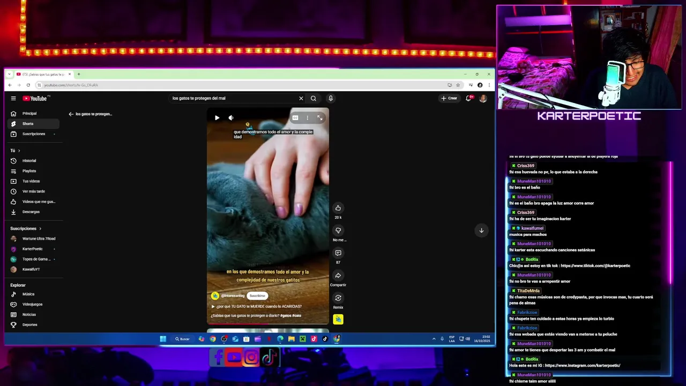
Task: Open the 'Topes de Gama' subscription channel
Action: tap(34, 259)
